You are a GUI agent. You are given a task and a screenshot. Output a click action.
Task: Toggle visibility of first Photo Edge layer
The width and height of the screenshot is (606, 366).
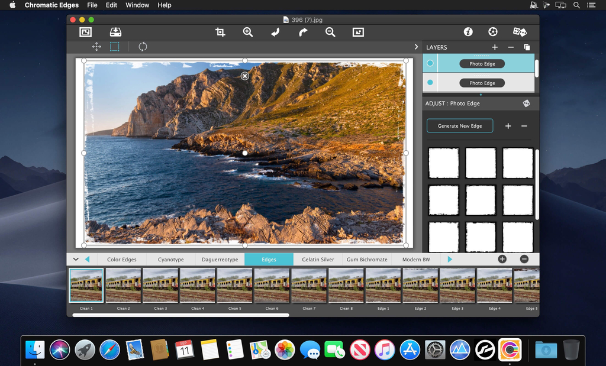[430, 63]
